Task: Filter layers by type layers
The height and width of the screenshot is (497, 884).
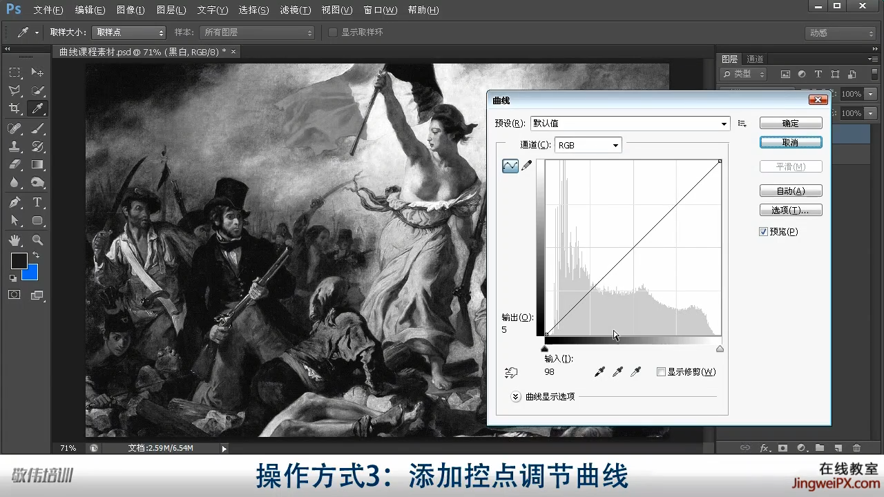Action: [x=818, y=75]
